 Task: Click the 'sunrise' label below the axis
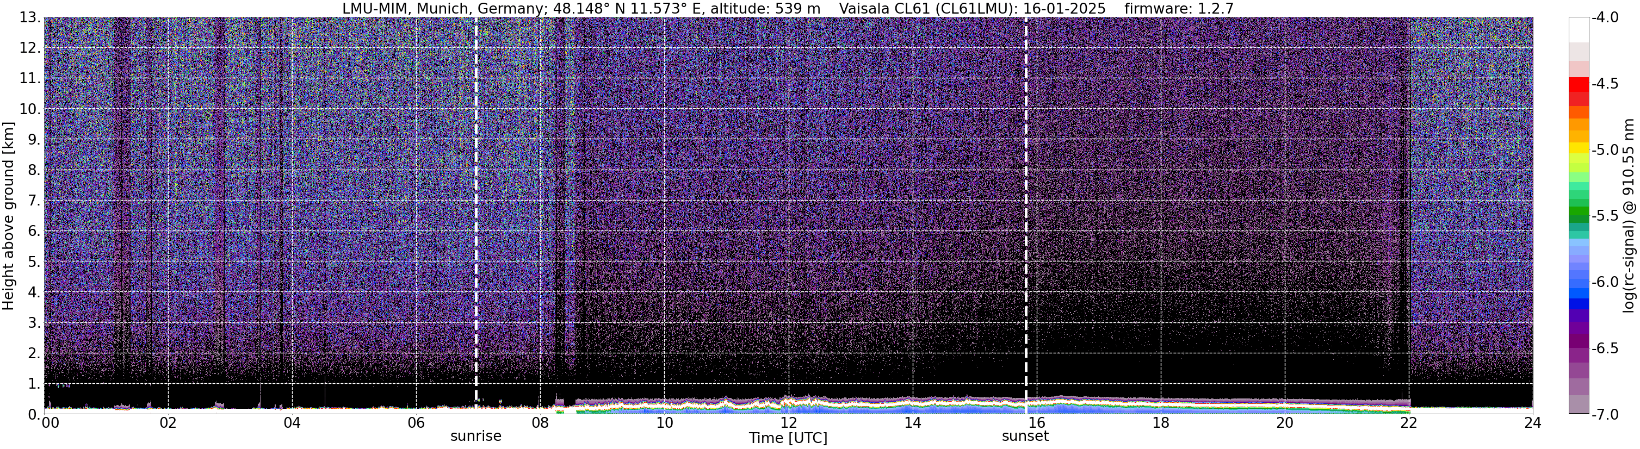point(476,436)
